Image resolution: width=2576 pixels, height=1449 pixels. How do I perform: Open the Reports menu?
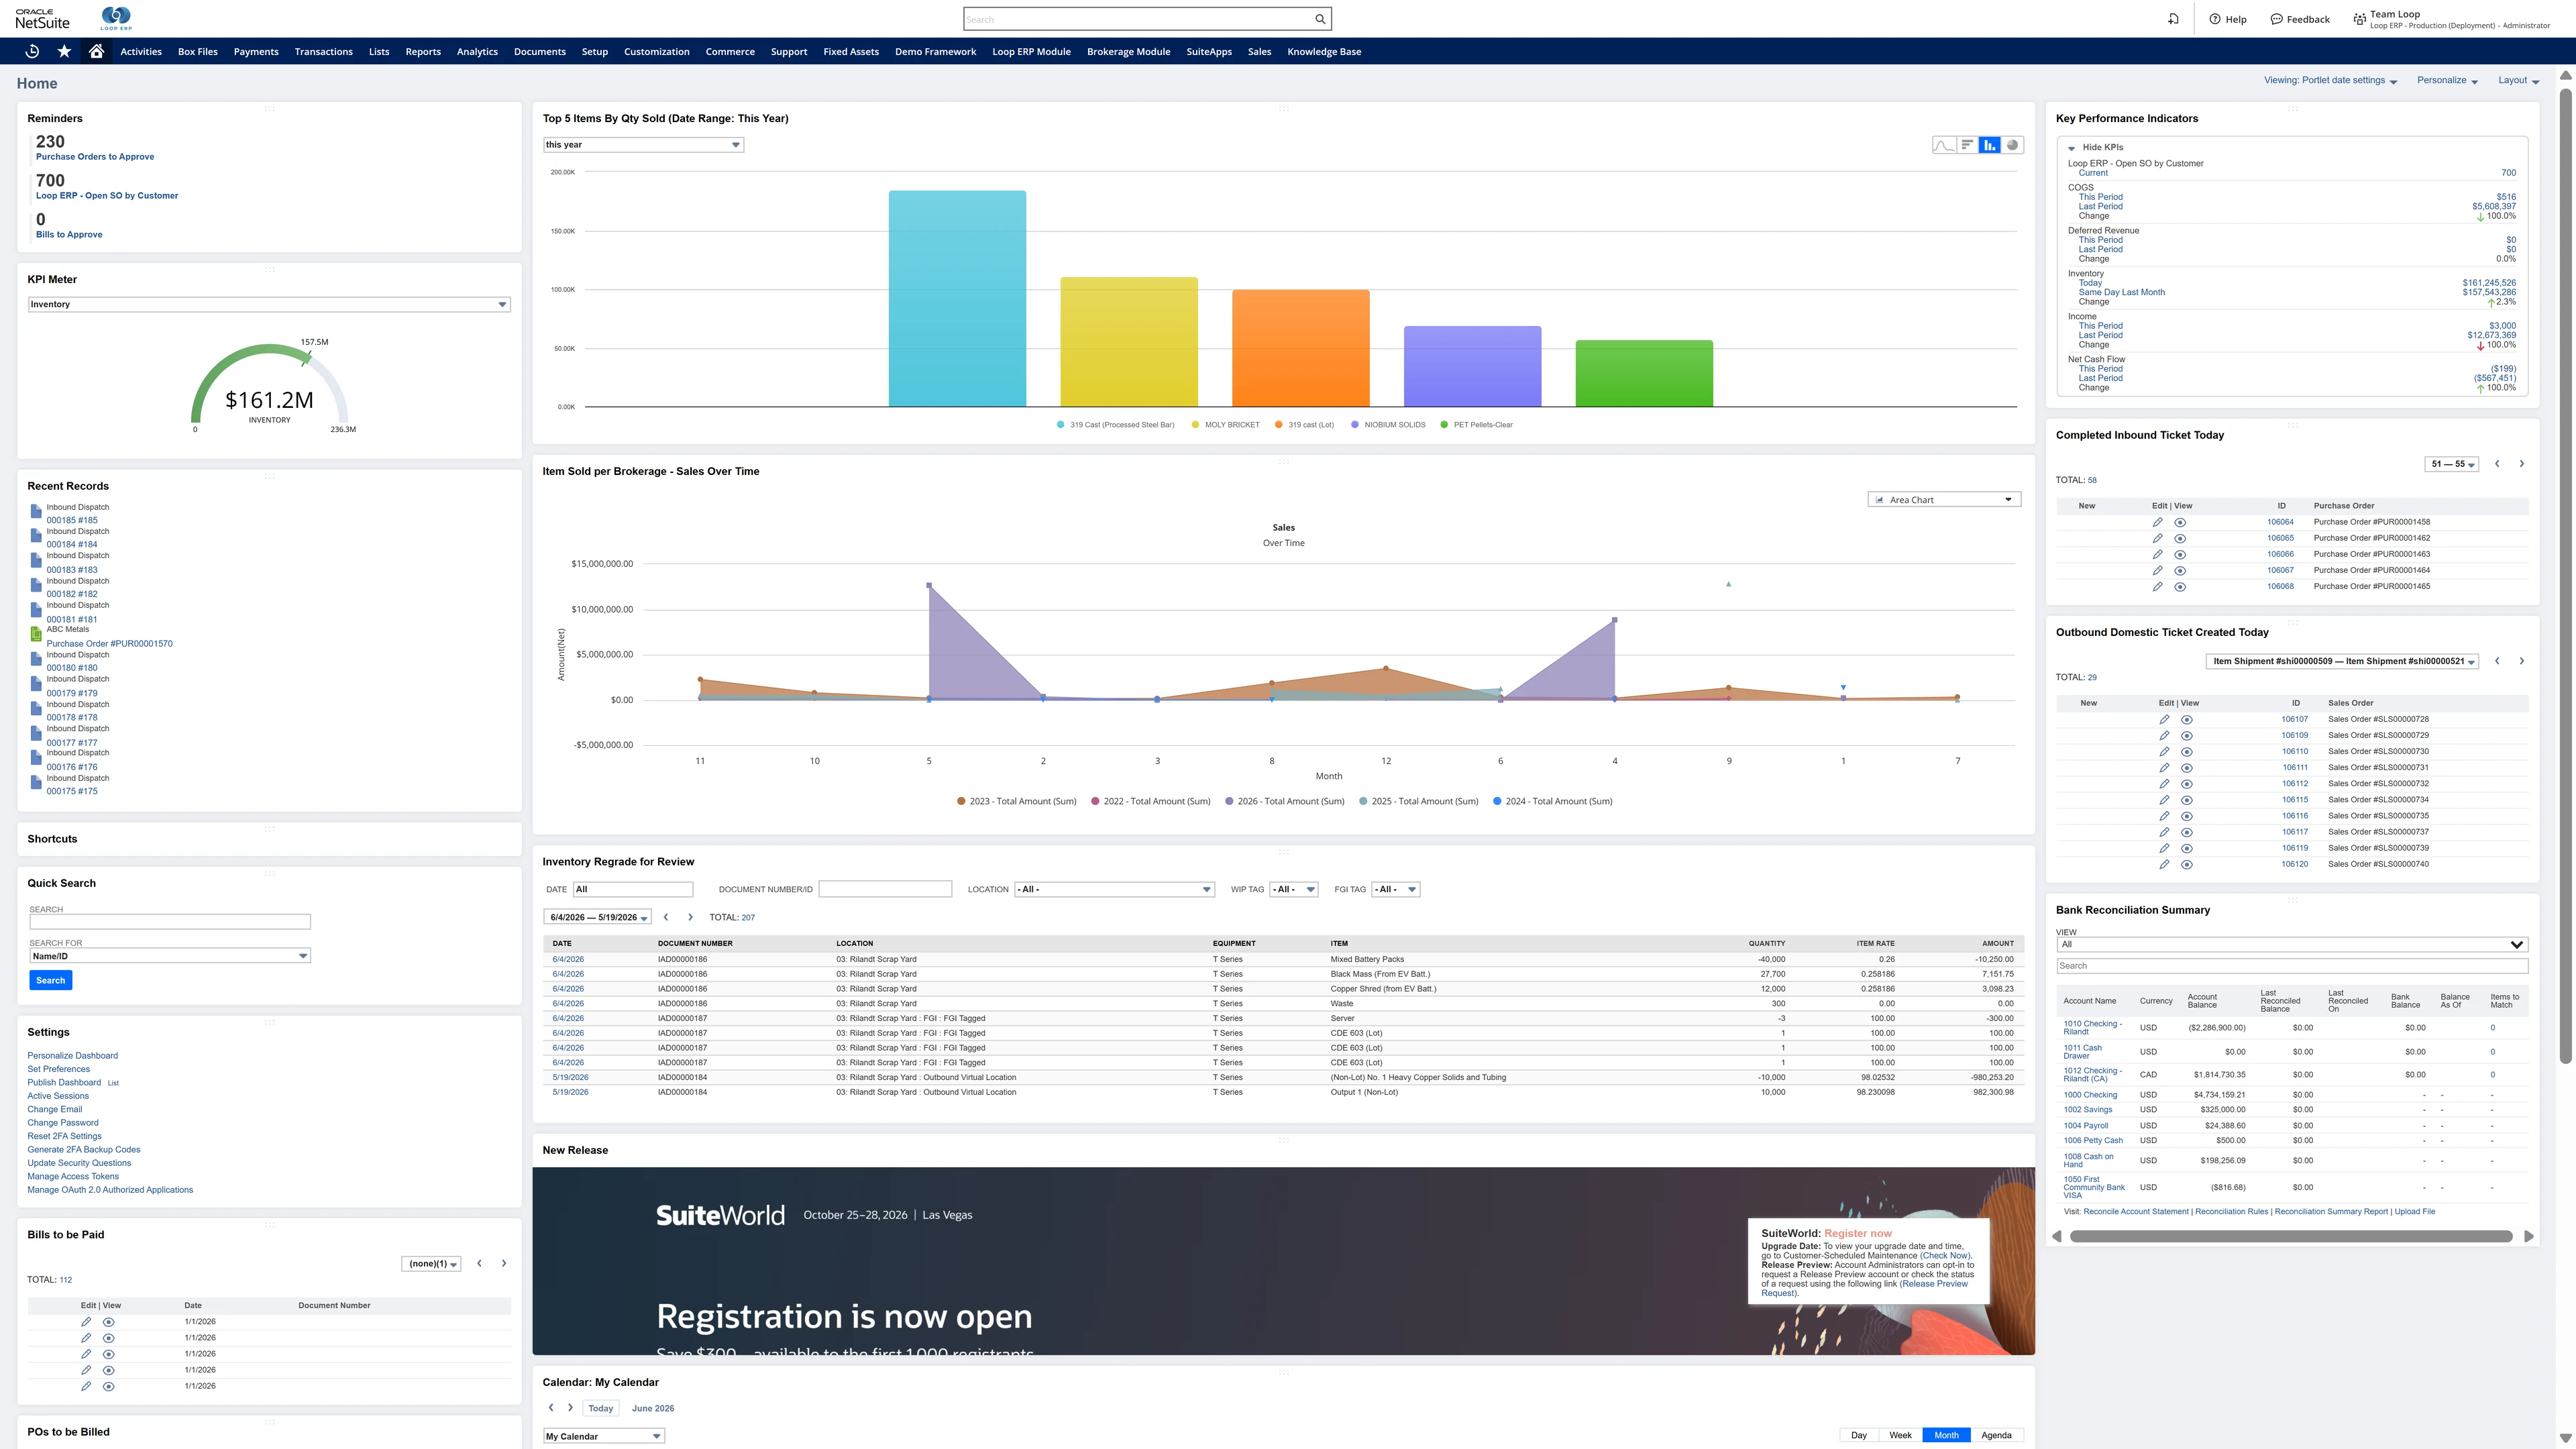(x=423, y=52)
